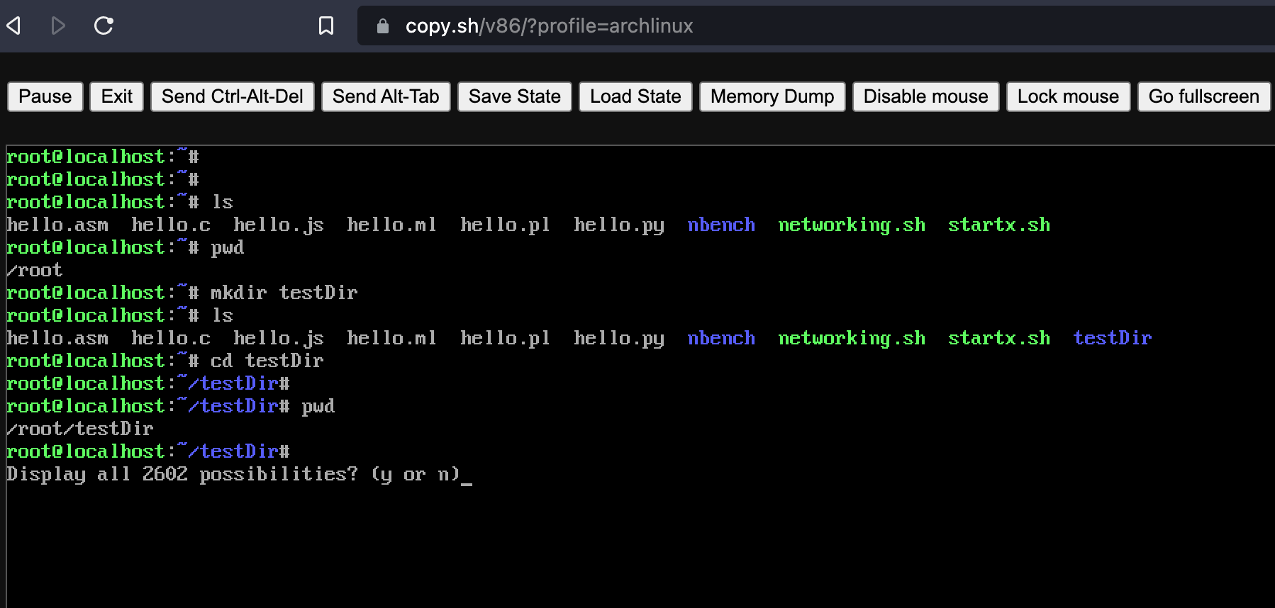Click 'startx.sh' in the second ls output
This screenshot has height=608, width=1275.
999,338
